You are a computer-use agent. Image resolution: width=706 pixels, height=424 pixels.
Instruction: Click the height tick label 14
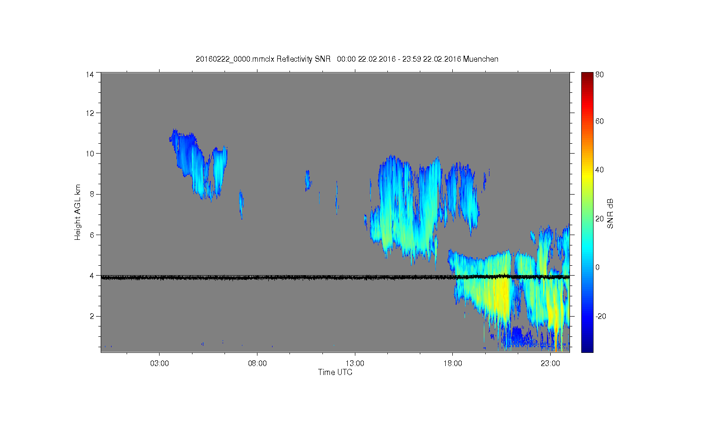[x=89, y=74]
